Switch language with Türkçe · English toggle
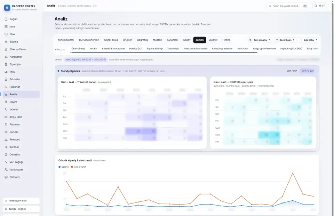The width and height of the screenshot is (334, 216). click(x=21, y=209)
